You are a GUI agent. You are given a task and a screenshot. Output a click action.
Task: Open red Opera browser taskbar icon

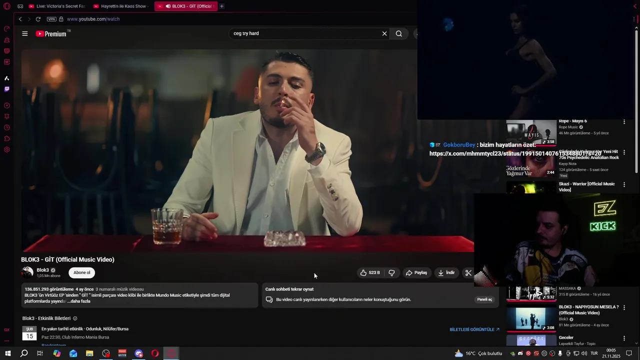point(155,353)
